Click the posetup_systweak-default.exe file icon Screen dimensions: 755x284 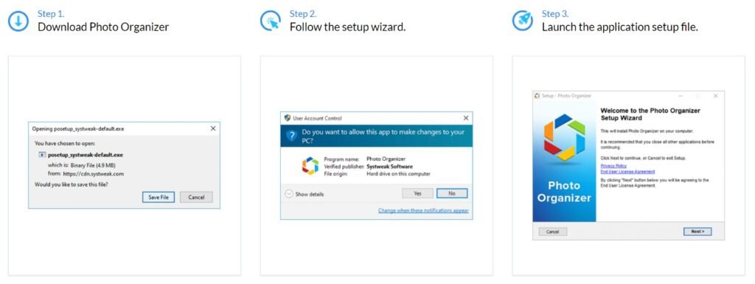tap(42, 155)
